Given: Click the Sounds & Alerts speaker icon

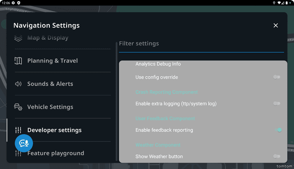Looking at the screenshot, I should (18, 84).
